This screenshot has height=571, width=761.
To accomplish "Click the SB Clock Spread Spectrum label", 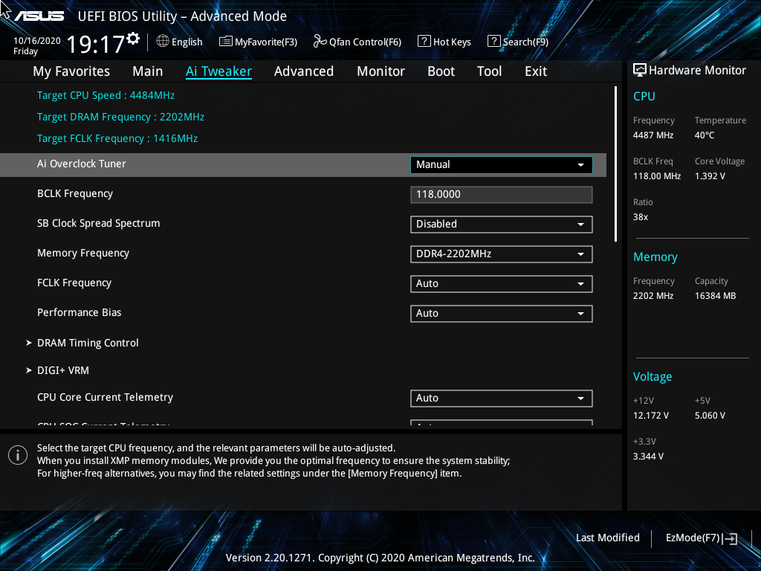I will [x=99, y=223].
